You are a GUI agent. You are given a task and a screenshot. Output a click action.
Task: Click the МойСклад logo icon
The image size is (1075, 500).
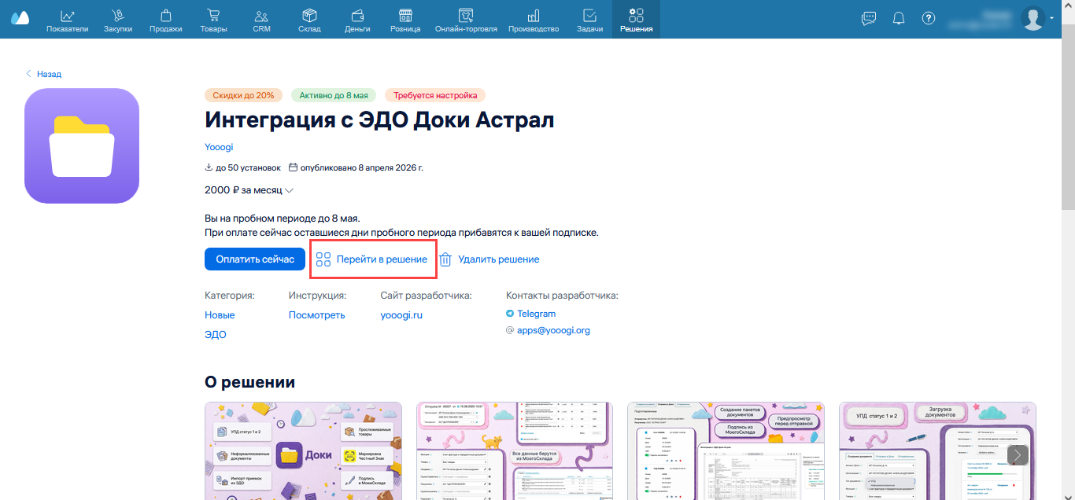[x=20, y=18]
